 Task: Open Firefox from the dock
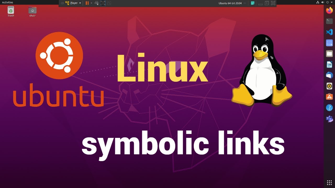click(x=329, y=10)
